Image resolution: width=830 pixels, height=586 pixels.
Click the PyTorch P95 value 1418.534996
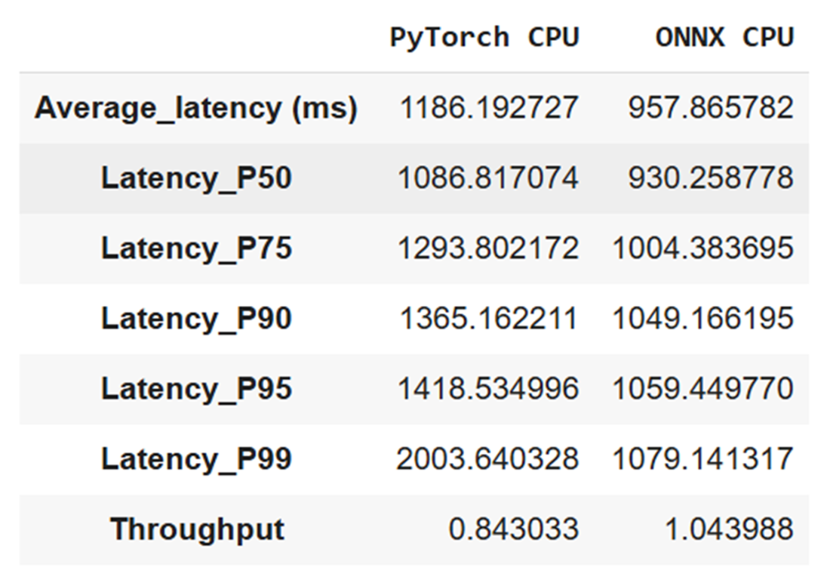(x=488, y=388)
